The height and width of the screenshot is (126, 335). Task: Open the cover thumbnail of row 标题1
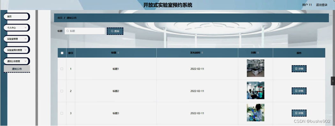[256, 68]
